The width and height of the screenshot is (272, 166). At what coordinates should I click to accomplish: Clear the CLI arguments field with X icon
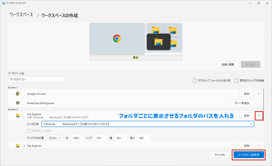coord(251,124)
